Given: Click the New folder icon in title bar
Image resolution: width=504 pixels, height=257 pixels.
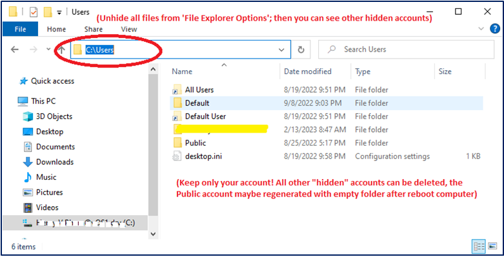Looking at the screenshot, I should pos(48,12).
